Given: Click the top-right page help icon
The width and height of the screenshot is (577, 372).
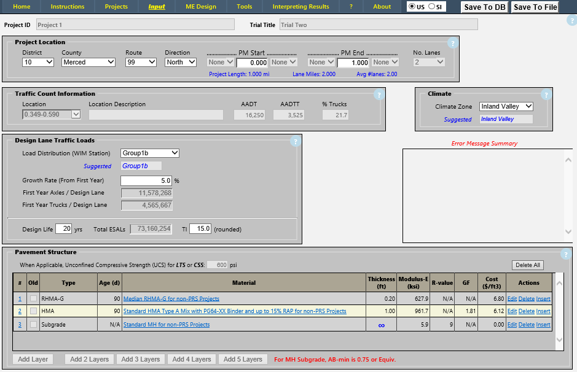Looking at the screenshot, I should (x=571, y=20).
